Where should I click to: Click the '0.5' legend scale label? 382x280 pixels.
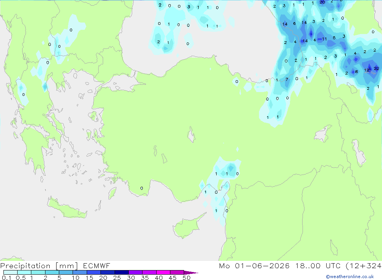(21, 278)
